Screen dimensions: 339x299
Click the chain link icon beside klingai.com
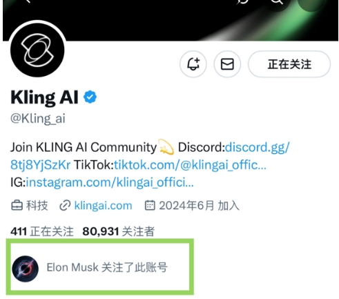click(65, 206)
